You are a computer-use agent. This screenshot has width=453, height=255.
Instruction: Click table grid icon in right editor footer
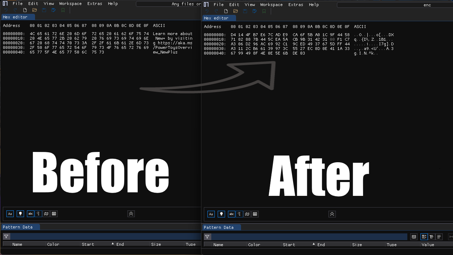tap(255, 214)
